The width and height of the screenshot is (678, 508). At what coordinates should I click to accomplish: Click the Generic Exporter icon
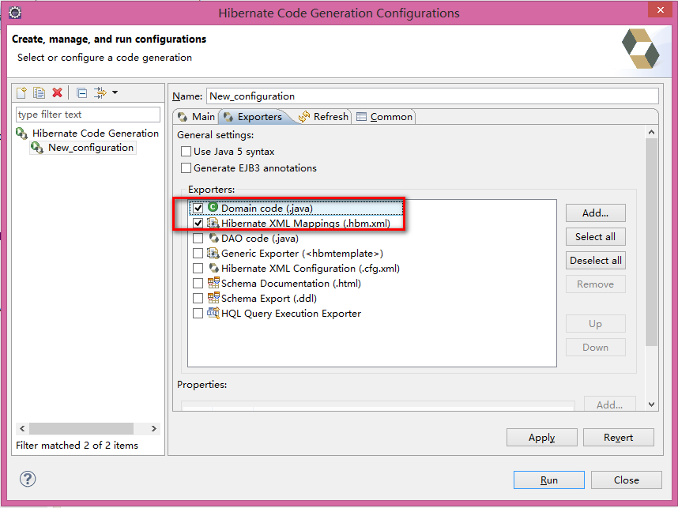213,253
